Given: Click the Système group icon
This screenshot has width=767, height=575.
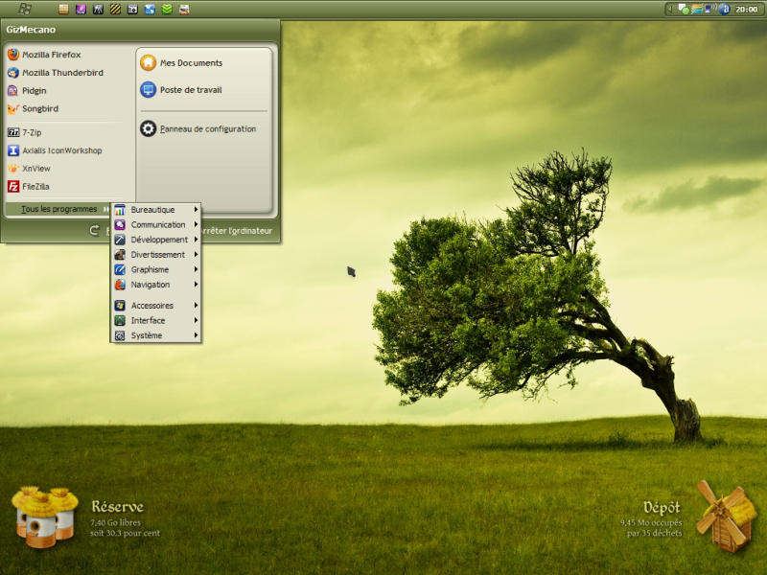Looking at the screenshot, I should click(x=120, y=335).
